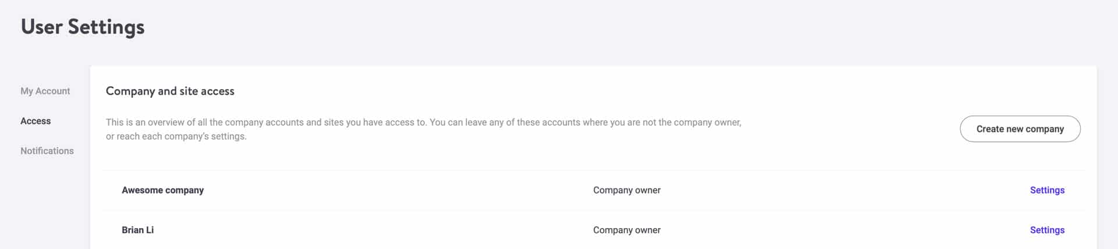Click the sentence starting 'This is an overview'

pyautogui.click(x=266, y=123)
